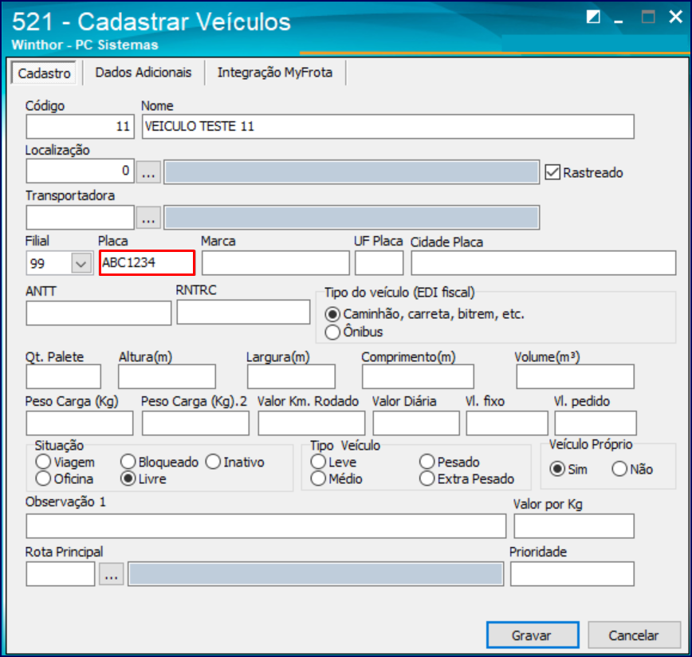This screenshot has width=692, height=657.
Task: Open the Localização lookup ellipsis button
Action: click(148, 172)
